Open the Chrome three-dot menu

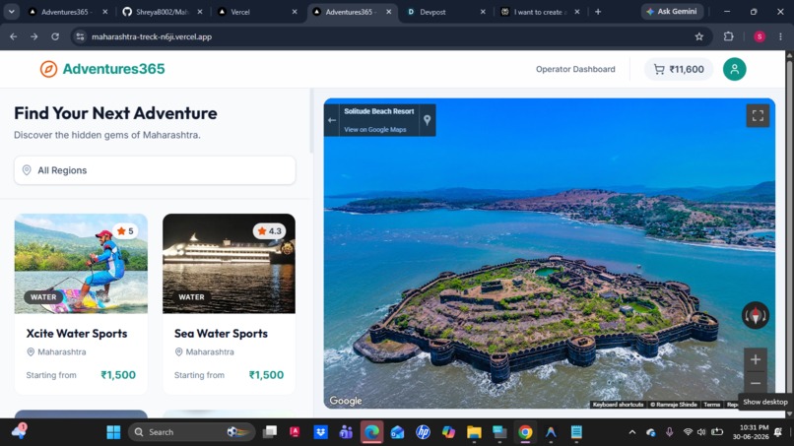[x=780, y=36]
